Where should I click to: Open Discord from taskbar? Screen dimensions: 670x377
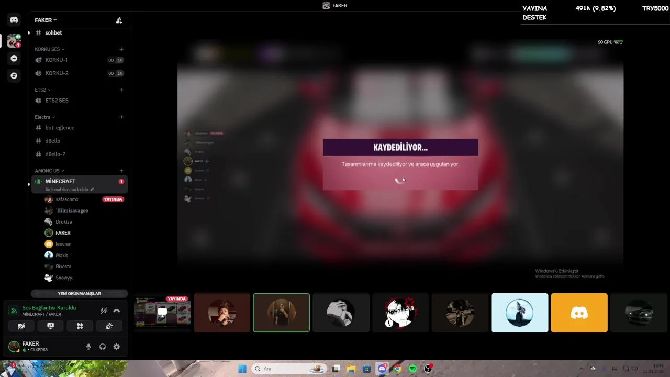point(382,369)
